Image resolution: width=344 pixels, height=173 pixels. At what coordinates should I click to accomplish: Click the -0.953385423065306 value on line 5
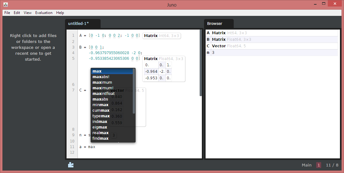coord(109,58)
